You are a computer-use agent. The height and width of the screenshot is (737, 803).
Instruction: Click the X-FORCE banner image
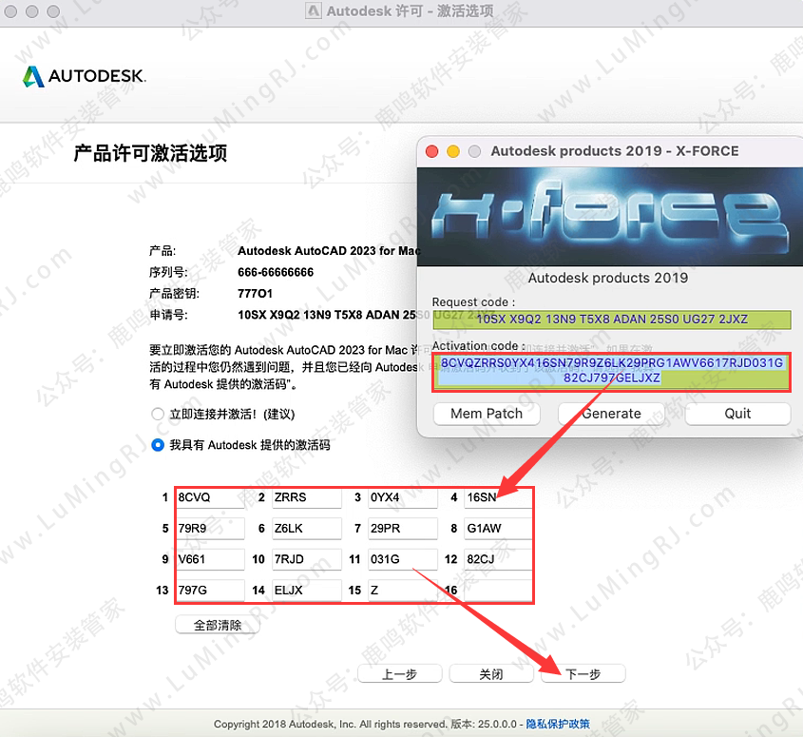pyautogui.click(x=610, y=217)
